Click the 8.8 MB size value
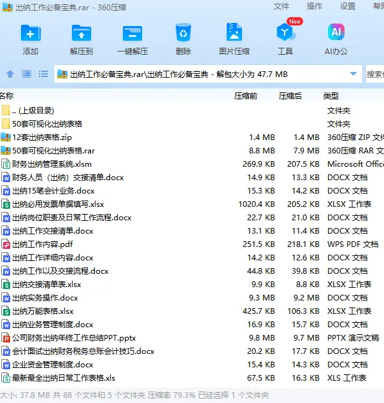The height and width of the screenshot is (403, 384). point(262,151)
